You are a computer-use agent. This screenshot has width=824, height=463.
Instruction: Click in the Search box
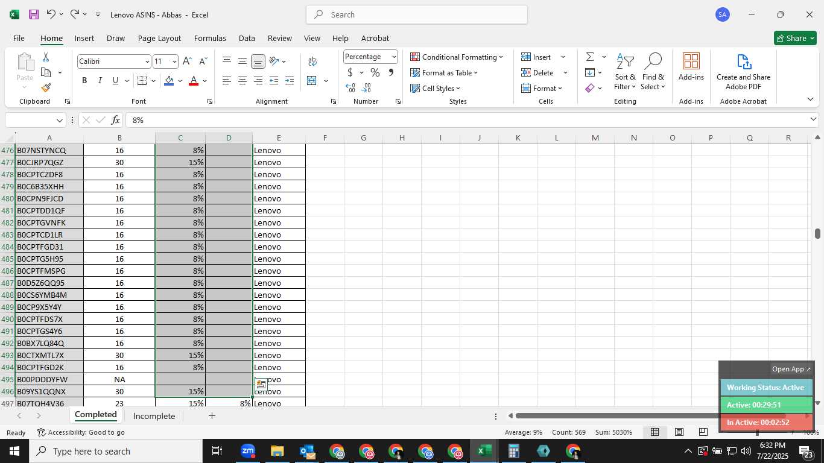point(417,14)
